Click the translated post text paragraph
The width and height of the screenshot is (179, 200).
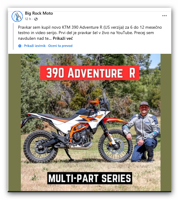[90, 33]
